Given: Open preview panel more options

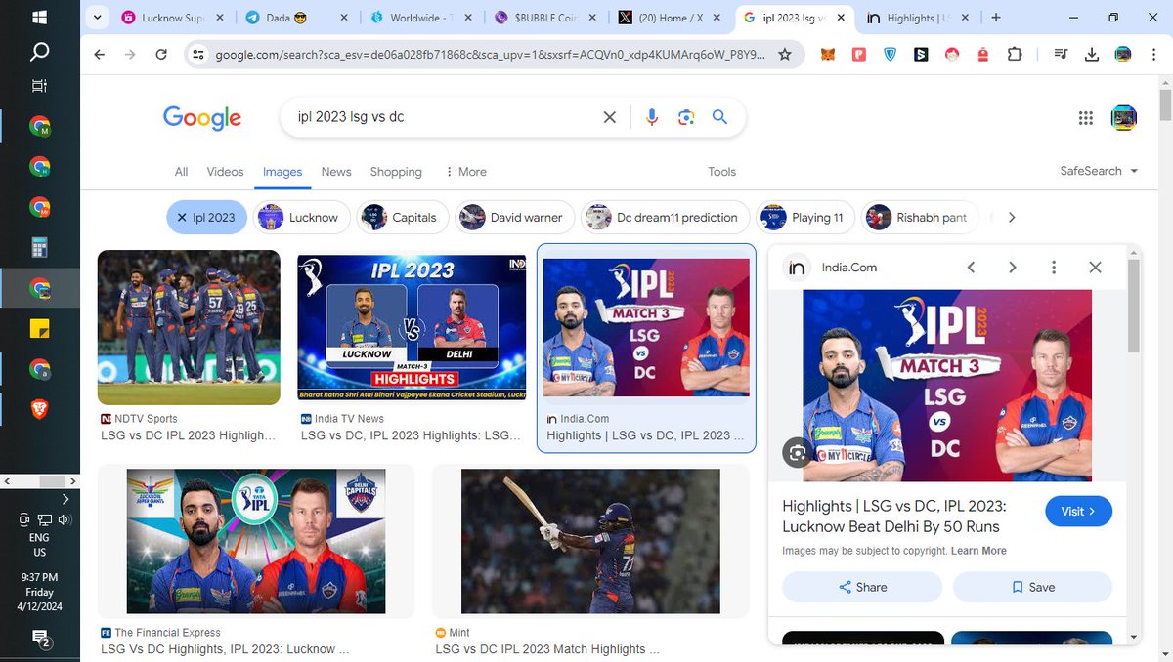Looking at the screenshot, I should pos(1053,268).
